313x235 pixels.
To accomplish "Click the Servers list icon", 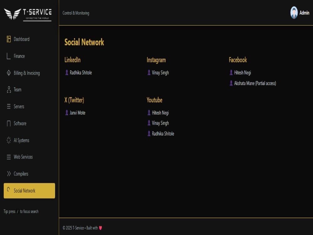I will (8, 106).
